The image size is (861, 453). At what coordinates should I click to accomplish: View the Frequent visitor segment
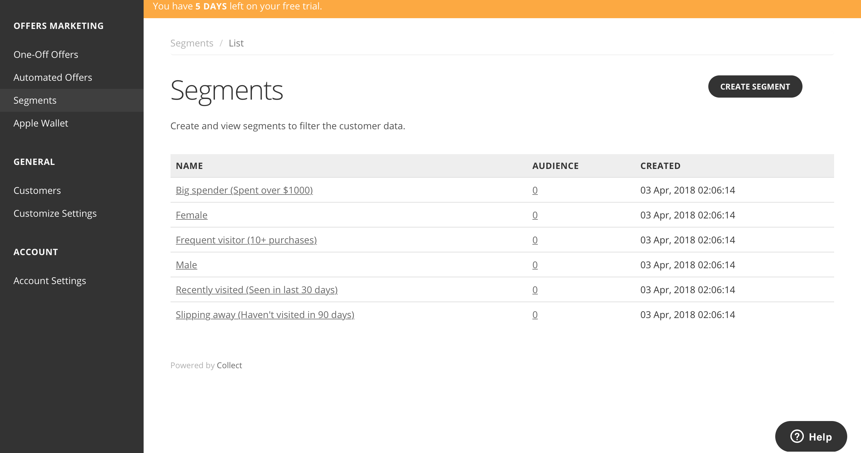(x=246, y=240)
